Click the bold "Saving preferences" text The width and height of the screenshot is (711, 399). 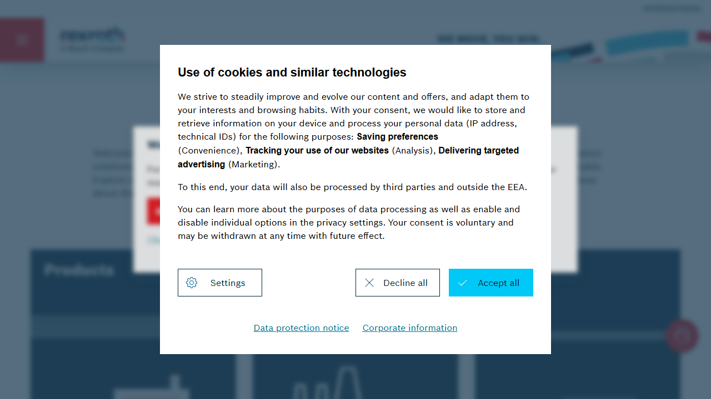pyautogui.click(x=397, y=137)
